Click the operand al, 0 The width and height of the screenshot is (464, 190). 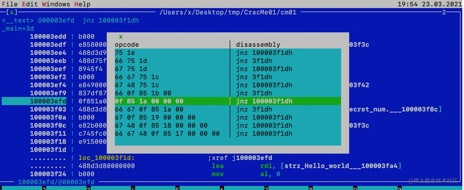(270, 174)
